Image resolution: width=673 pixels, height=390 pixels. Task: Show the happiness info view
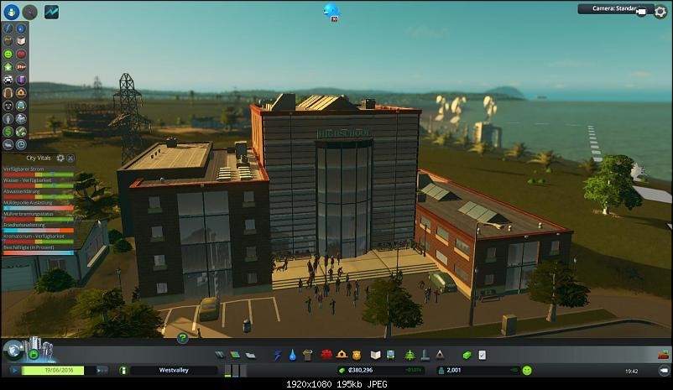tap(8, 54)
